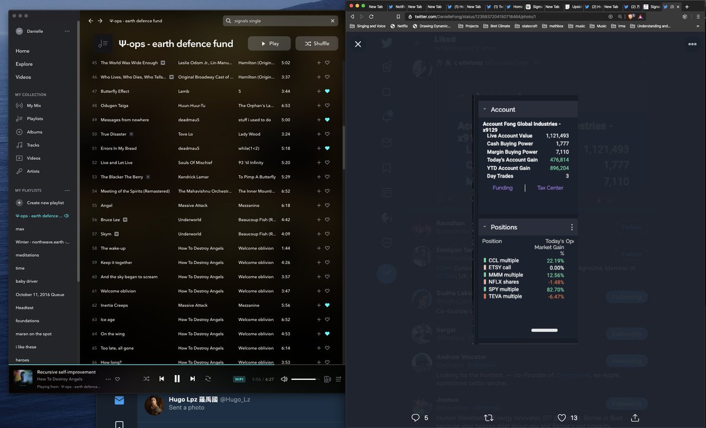Screen dimensions: 706x428
Task: Open the Netflix bookmark
Action: (x=399, y=26)
